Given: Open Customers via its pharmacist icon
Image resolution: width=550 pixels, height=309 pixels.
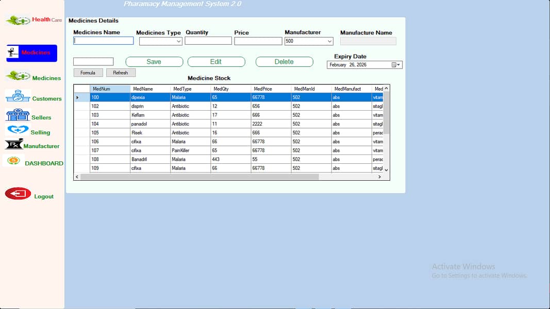Looking at the screenshot, I should [18, 96].
